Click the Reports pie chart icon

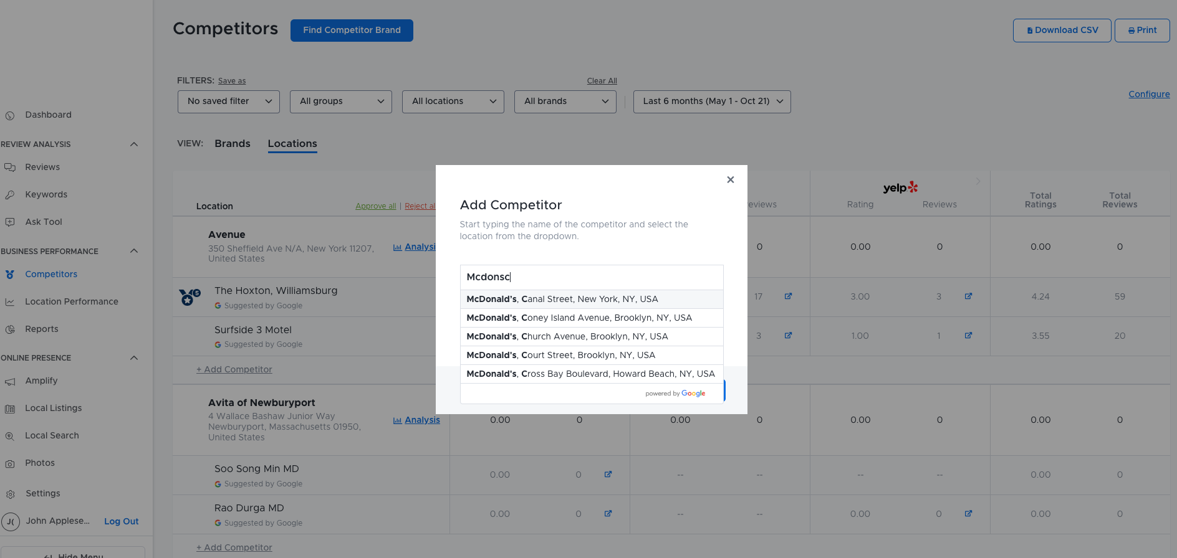(10, 329)
